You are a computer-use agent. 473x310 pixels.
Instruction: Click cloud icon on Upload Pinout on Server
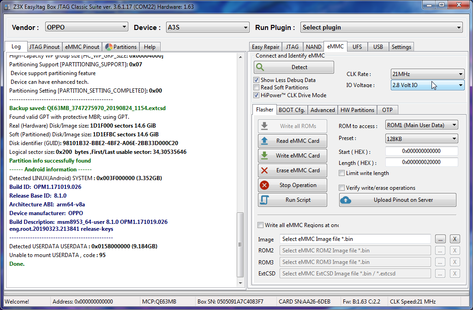pyautogui.click(x=346, y=200)
